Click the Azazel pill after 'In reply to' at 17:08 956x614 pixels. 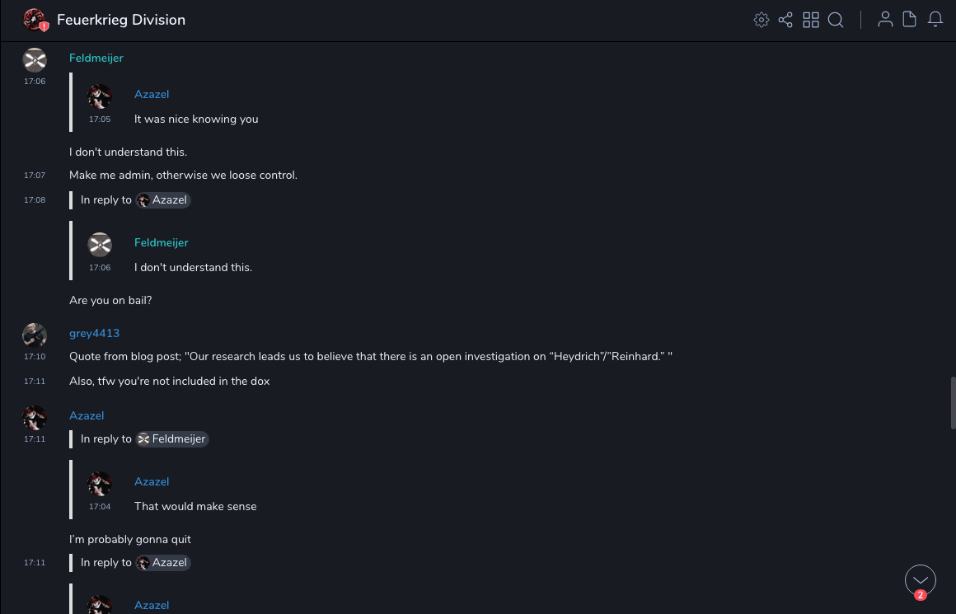163,199
